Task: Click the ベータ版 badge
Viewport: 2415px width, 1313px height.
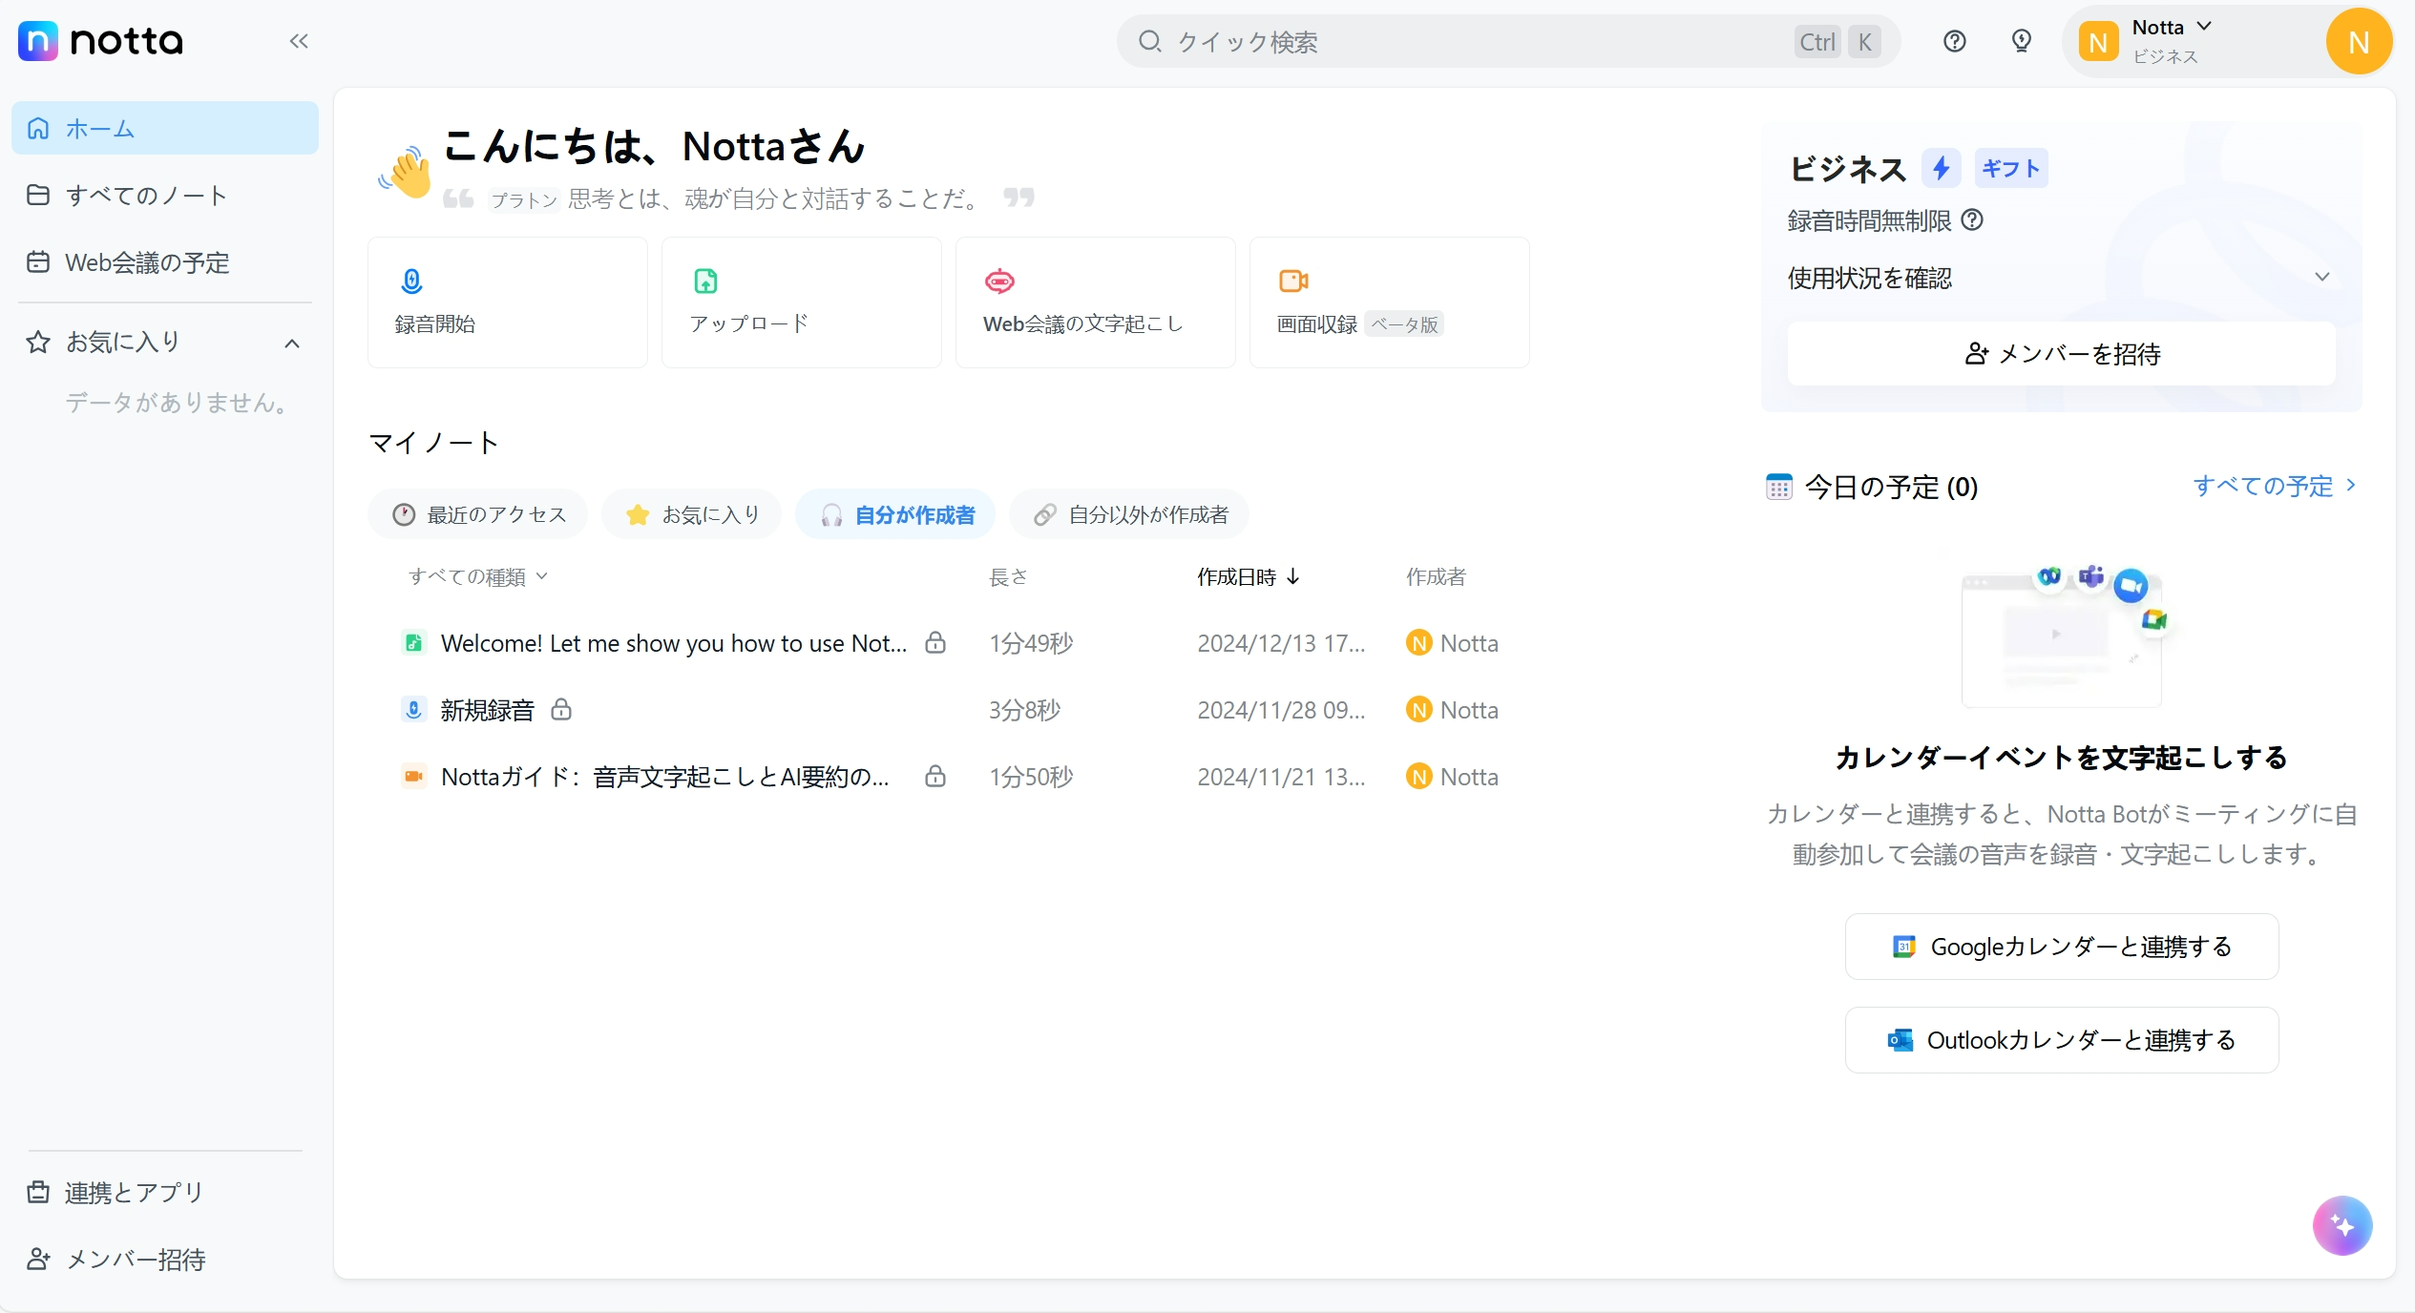Action: coord(1404,324)
